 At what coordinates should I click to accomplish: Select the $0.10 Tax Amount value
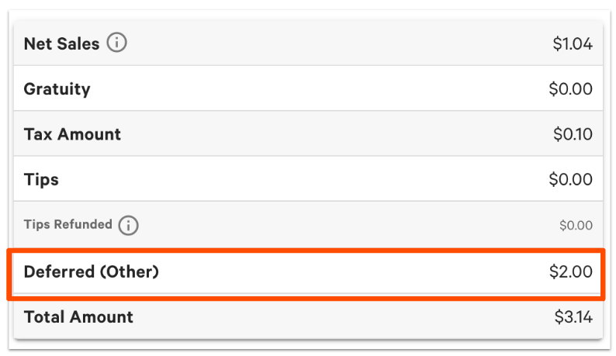tap(573, 134)
